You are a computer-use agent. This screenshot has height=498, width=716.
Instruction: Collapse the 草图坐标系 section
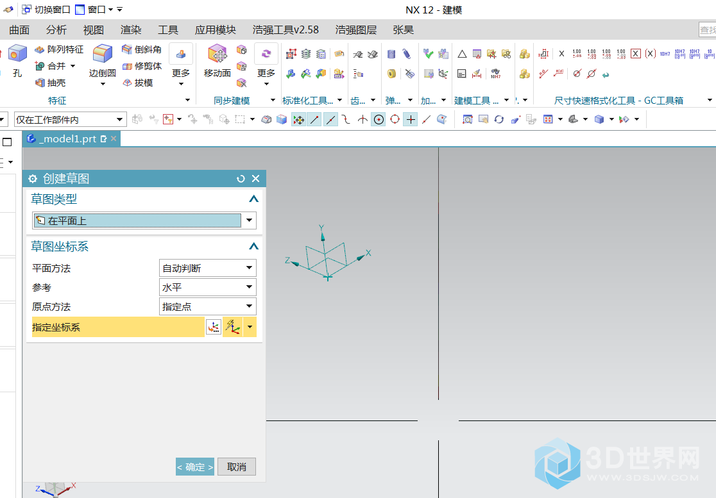(x=253, y=246)
